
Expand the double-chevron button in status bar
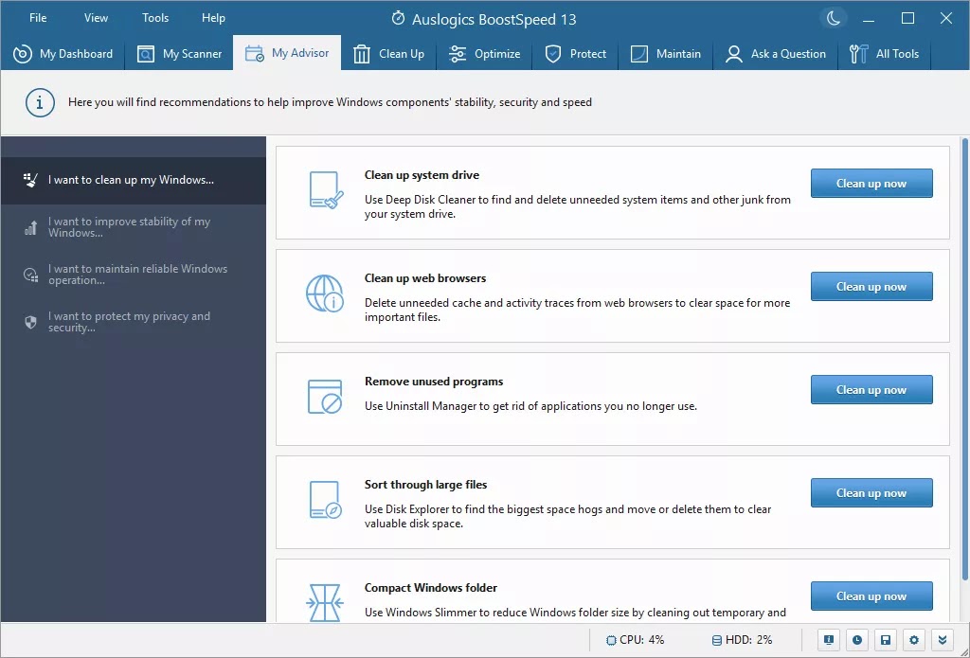tap(943, 640)
